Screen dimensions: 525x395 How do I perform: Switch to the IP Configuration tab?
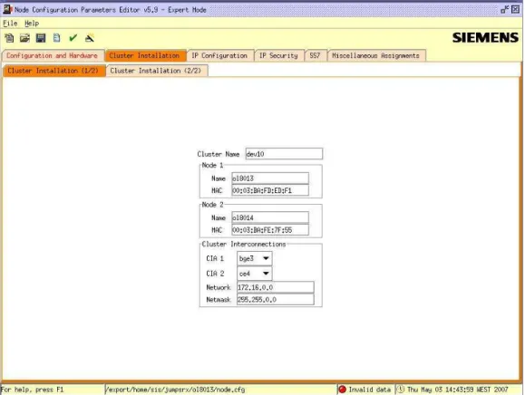pos(219,55)
